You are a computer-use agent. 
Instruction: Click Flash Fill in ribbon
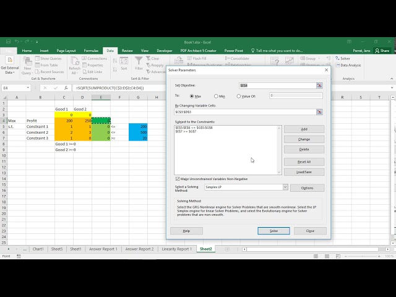tap(197, 58)
